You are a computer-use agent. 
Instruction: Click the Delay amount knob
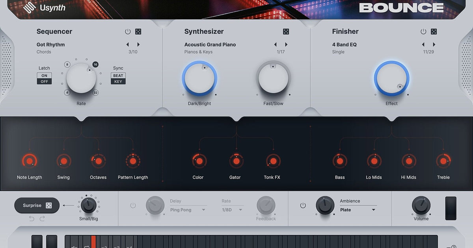[155, 205]
